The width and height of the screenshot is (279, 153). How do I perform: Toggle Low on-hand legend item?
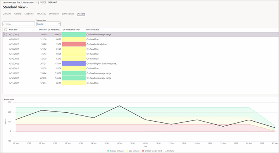click(133, 151)
